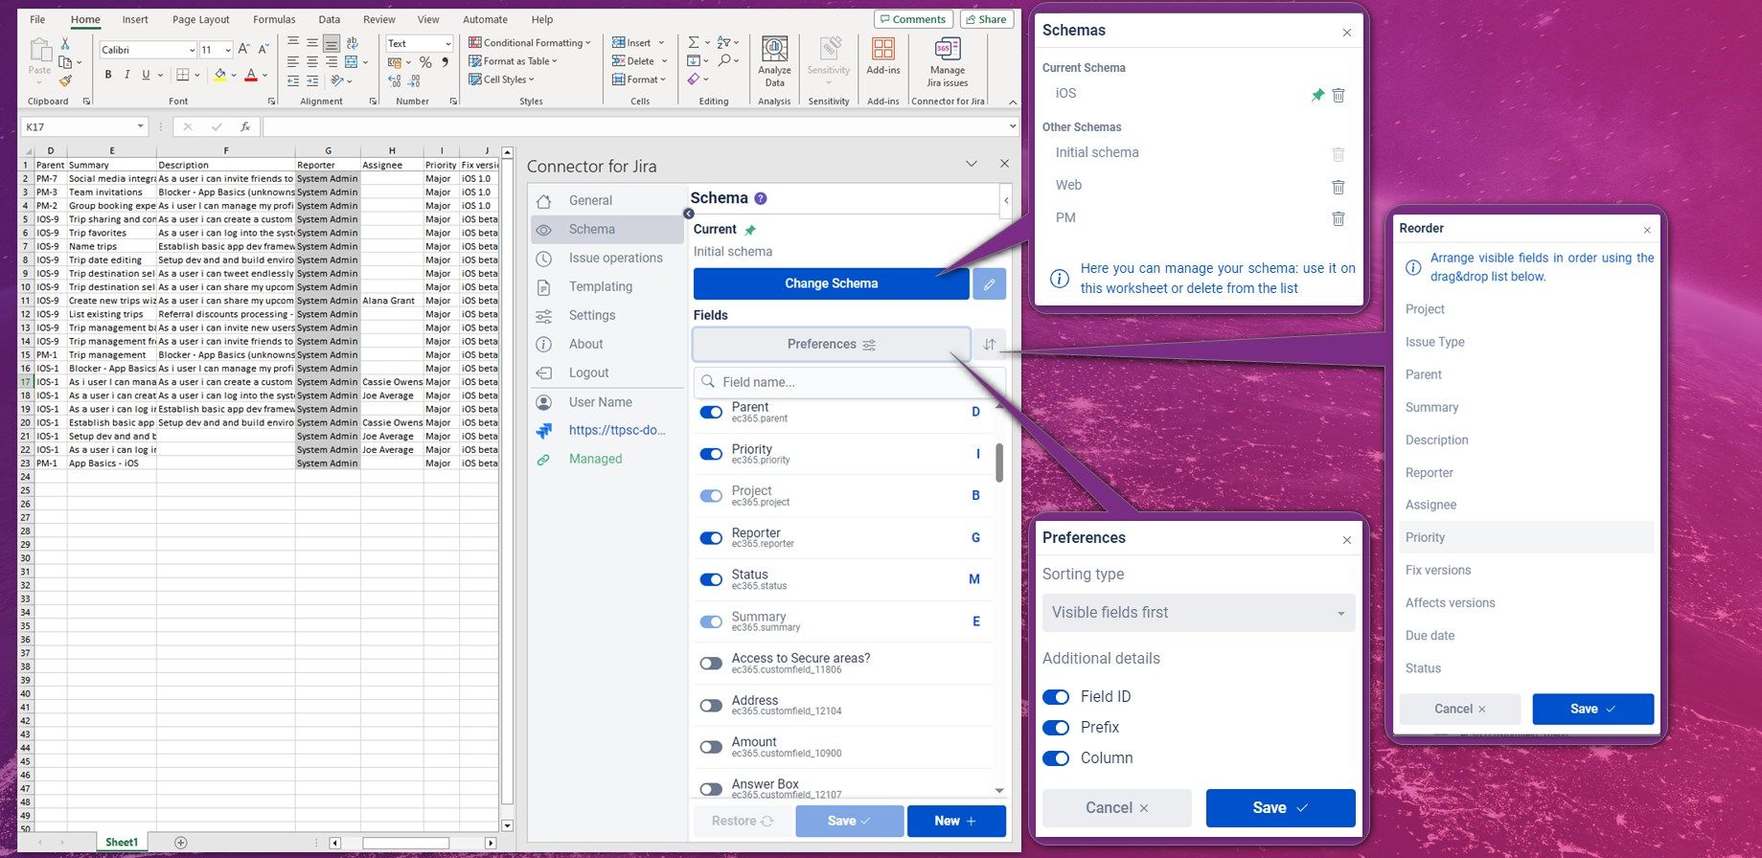Select the Priority item in Reorder list
The height and width of the screenshot is (858, 1762).
(x=1526, y=538)
